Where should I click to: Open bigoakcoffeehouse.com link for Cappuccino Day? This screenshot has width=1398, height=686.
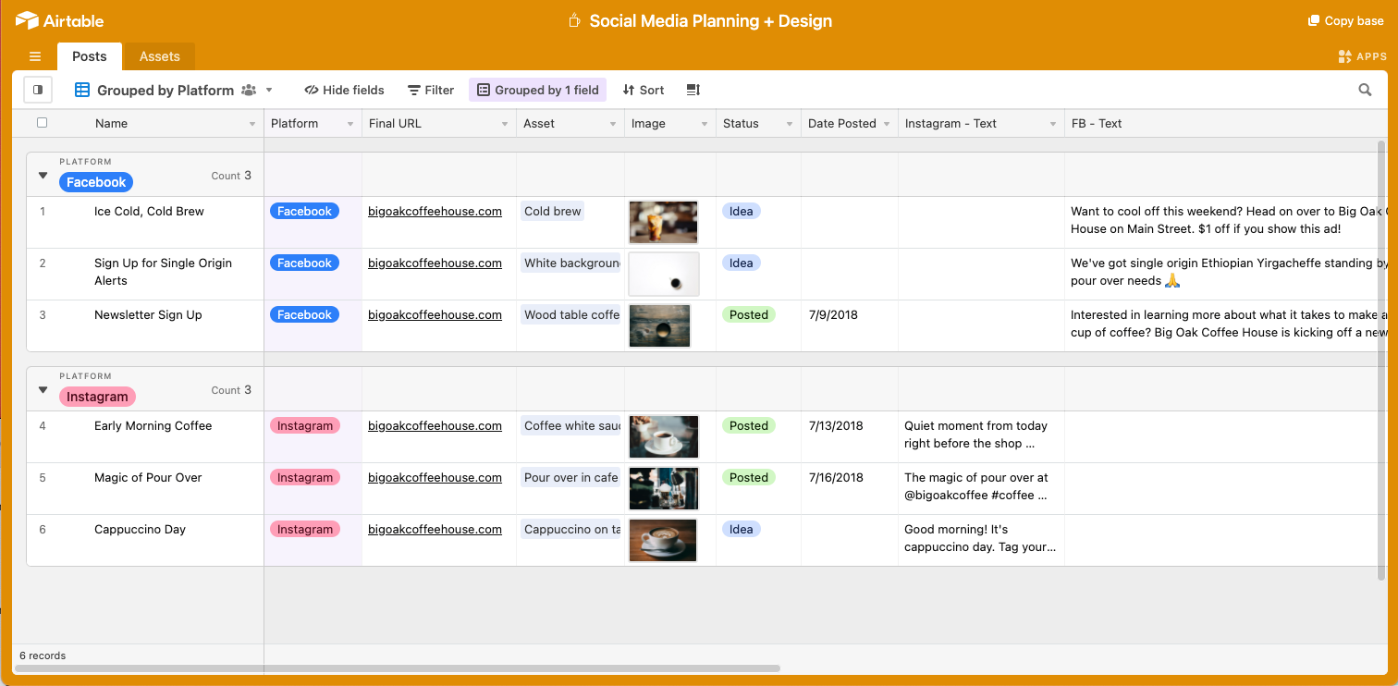pos(435,530)
